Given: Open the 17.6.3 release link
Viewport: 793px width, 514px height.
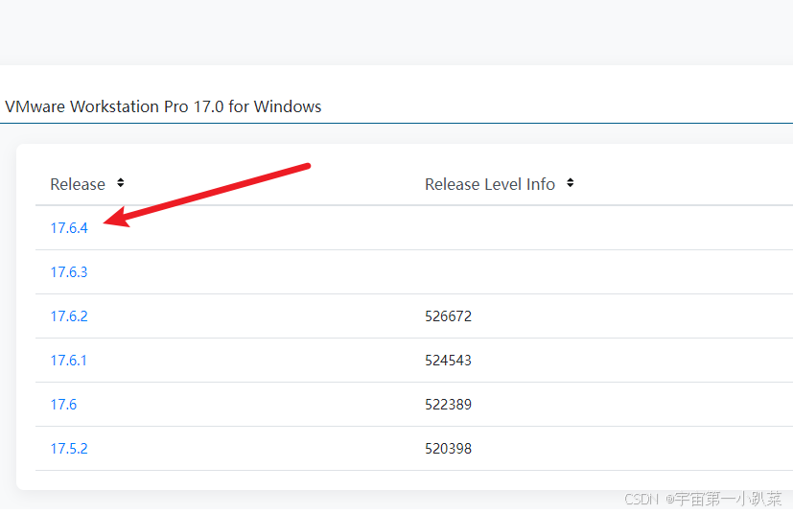Looking at the screenshot, I should 69,272.
